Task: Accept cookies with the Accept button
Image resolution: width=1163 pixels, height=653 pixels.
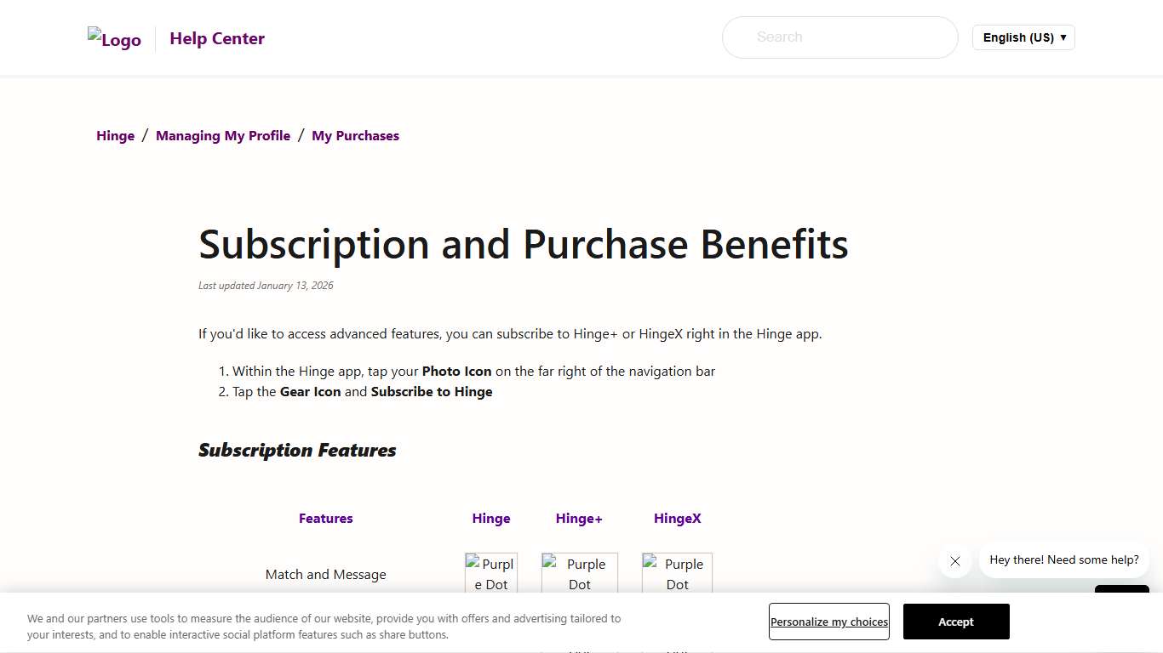Action: (955, 622)
